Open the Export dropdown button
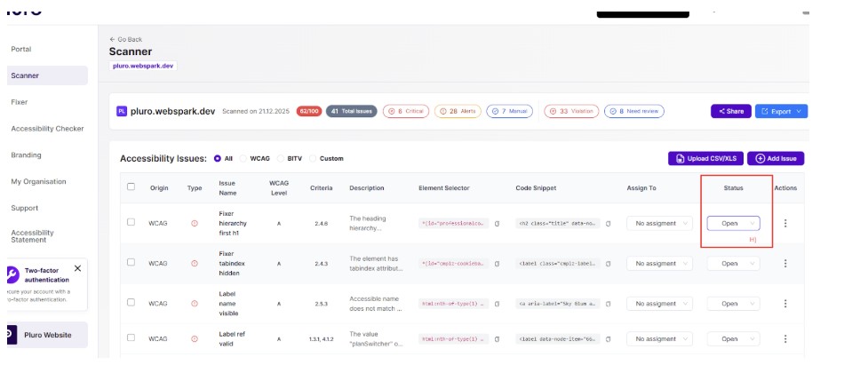 (x=781, y=112)
